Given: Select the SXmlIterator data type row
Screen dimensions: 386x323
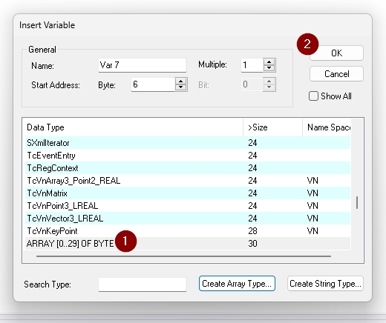Looking at the screenshot, I should 188,143.
